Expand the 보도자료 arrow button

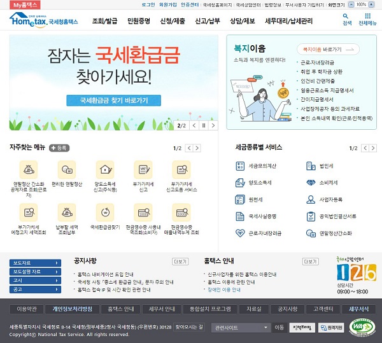57,263
